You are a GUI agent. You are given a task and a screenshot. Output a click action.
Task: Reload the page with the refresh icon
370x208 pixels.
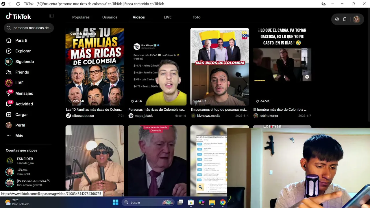[18, 4]
